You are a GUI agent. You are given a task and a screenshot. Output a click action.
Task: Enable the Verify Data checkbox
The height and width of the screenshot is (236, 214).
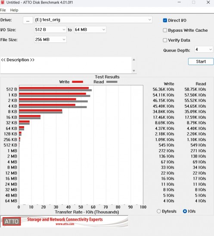click(165, 40)
